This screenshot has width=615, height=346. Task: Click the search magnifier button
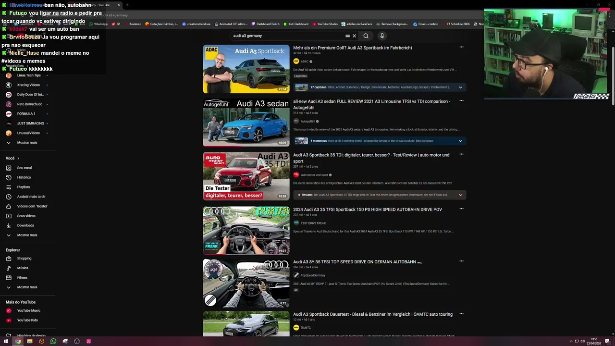point(366,36)
